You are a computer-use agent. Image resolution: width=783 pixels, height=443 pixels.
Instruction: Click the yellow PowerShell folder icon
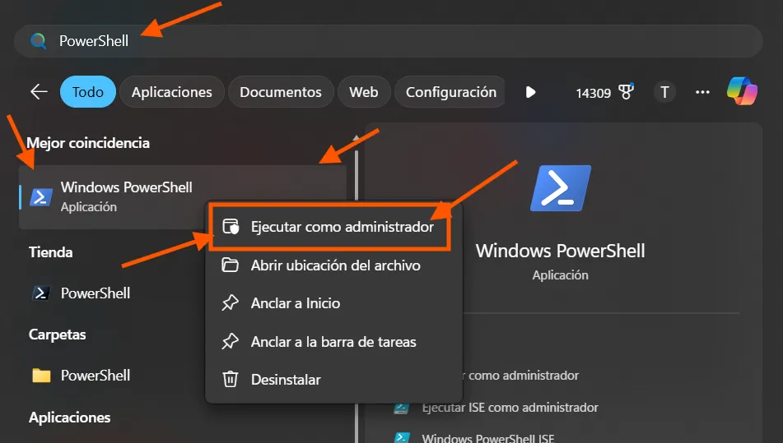(x=41, y=376)
